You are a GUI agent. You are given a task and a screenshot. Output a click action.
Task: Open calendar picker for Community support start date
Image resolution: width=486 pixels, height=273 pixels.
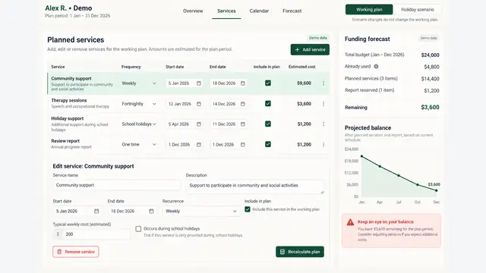point(199,83)
